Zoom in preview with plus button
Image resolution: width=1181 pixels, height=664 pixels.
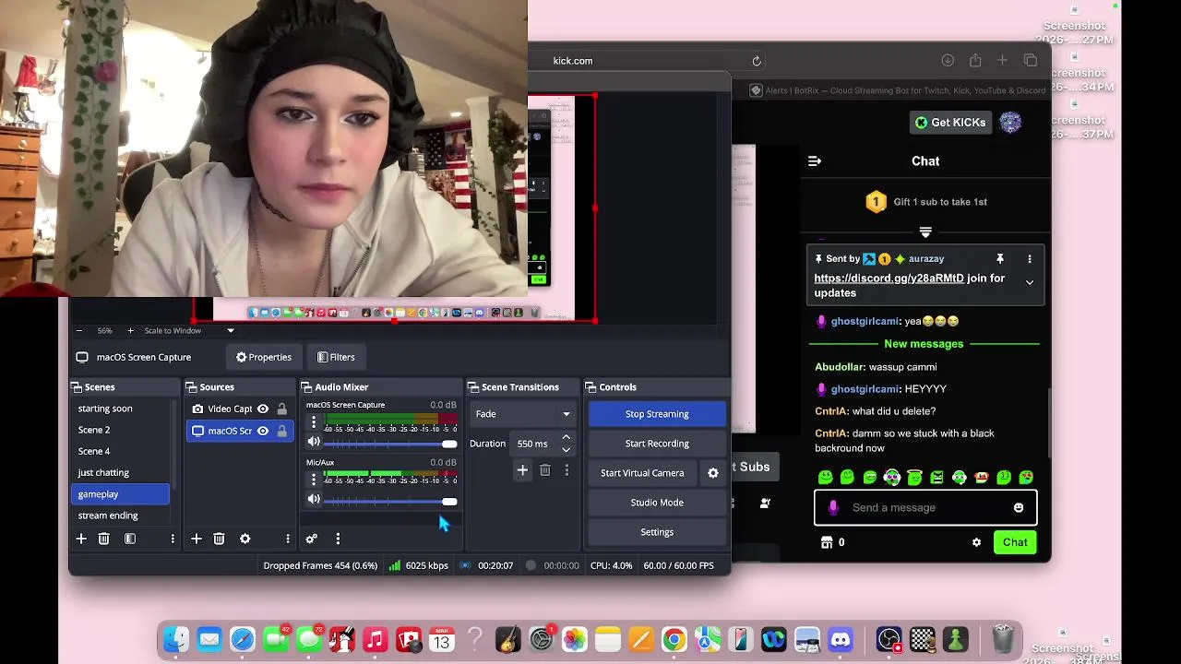(130, 330)
